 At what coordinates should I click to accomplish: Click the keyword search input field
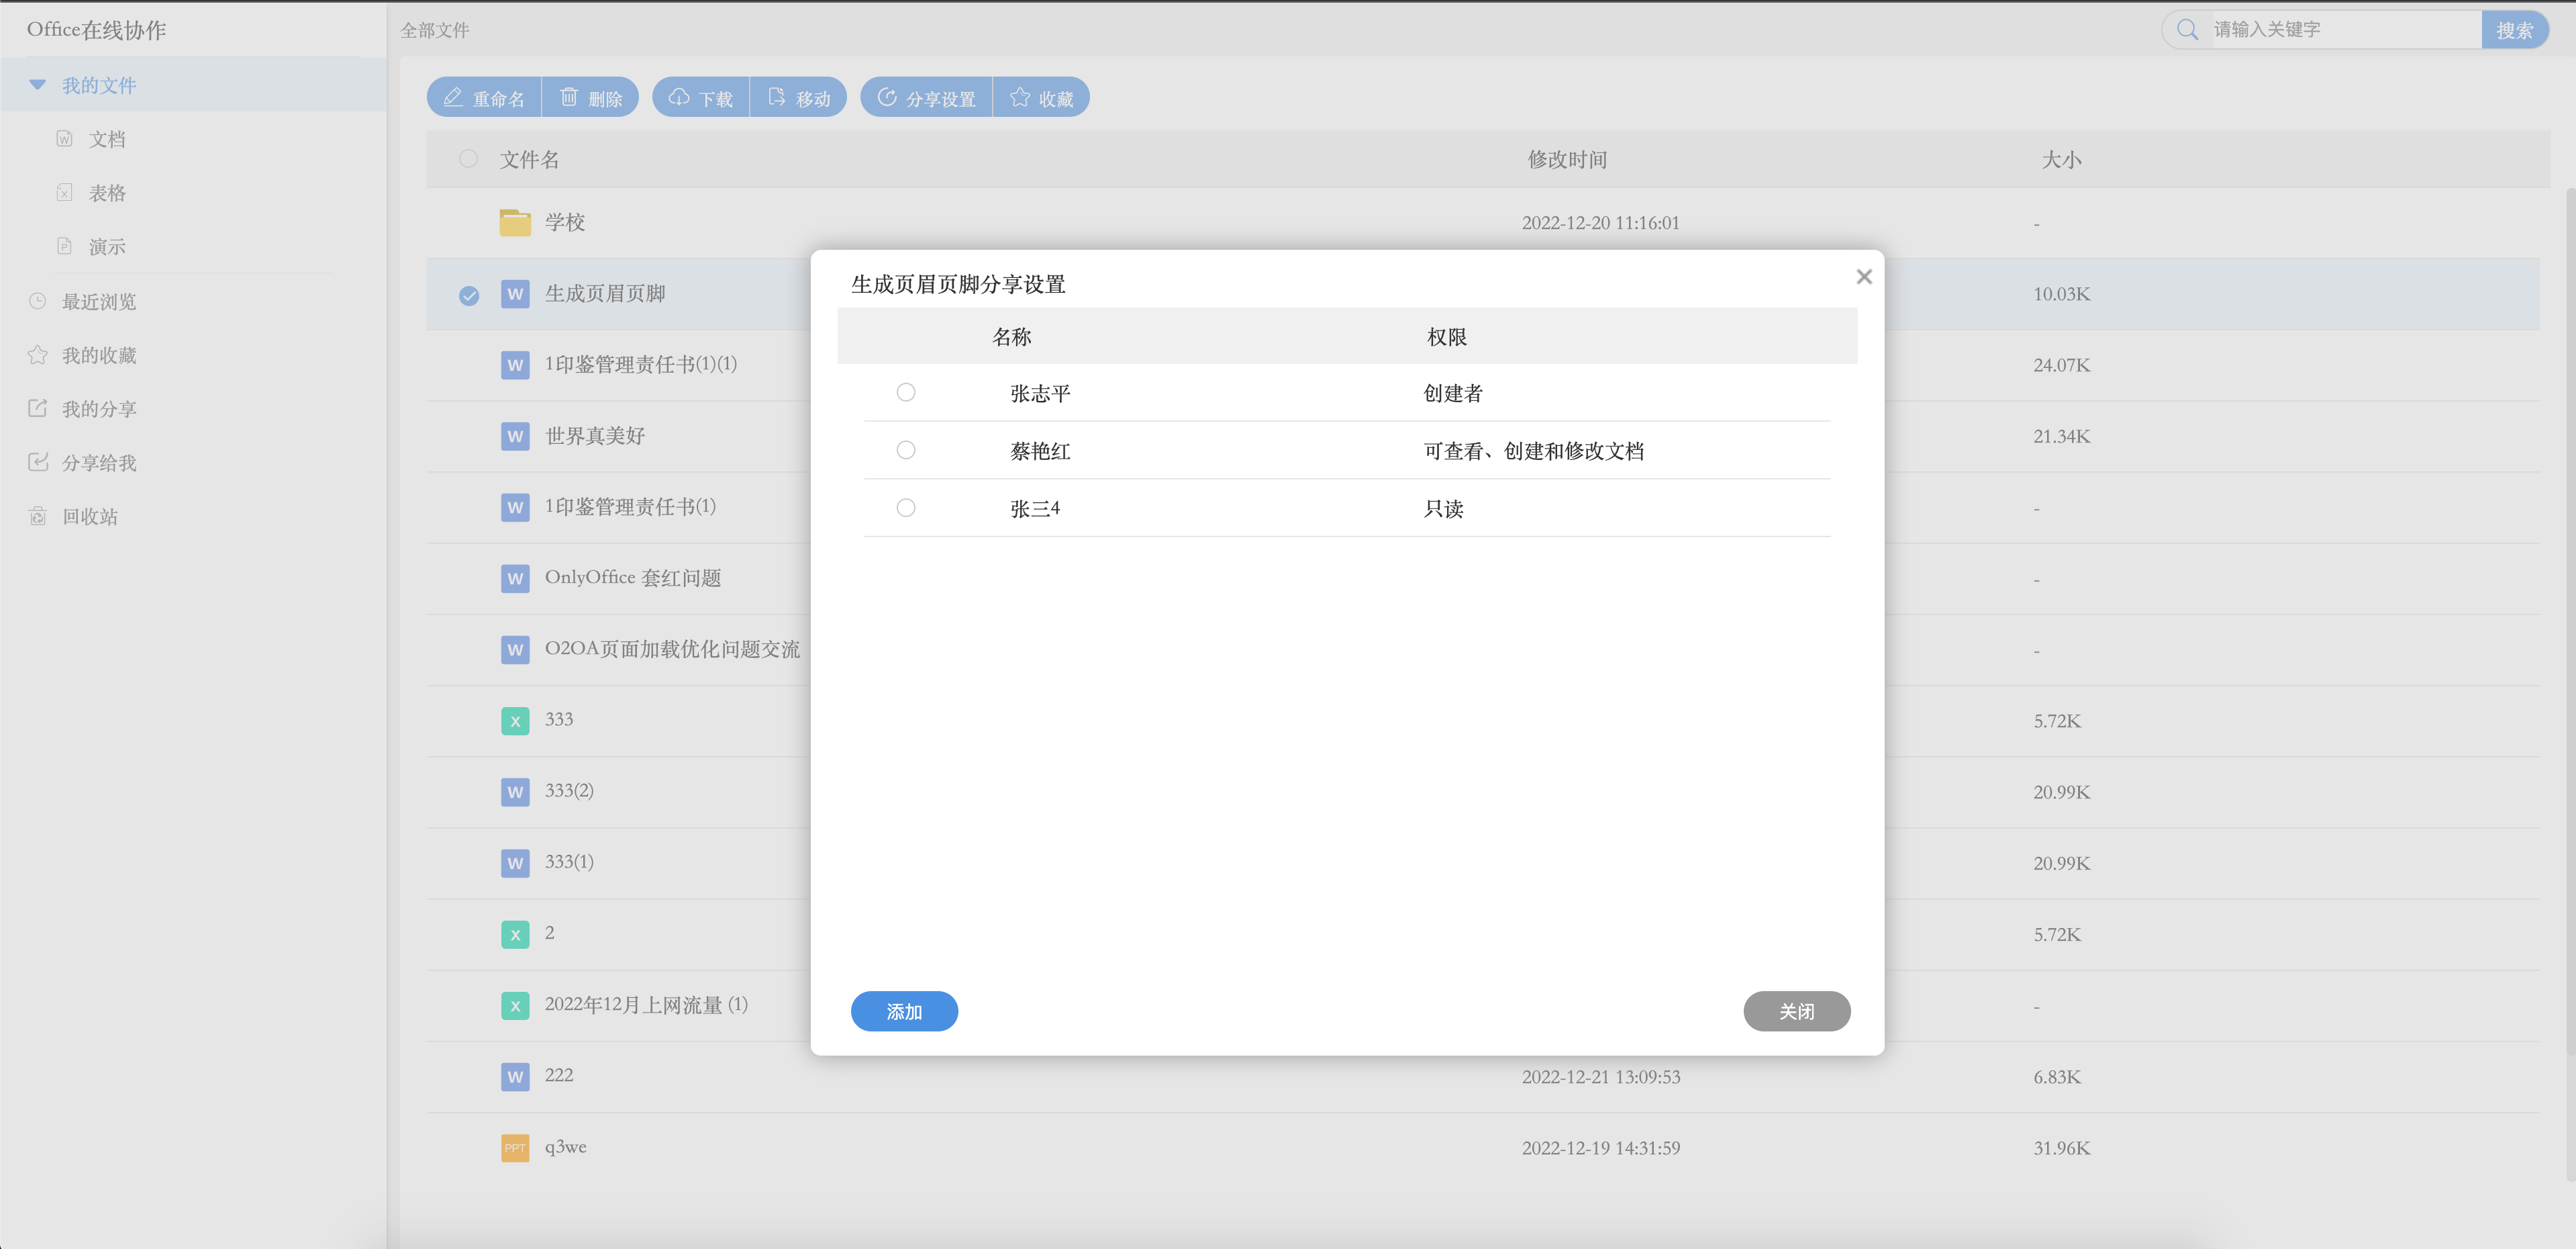[x=2340, y=30]
